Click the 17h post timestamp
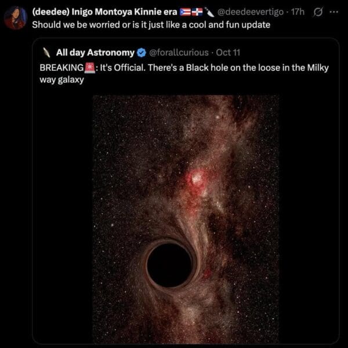This screenshot has width=348, height=348. coord(298,12)
